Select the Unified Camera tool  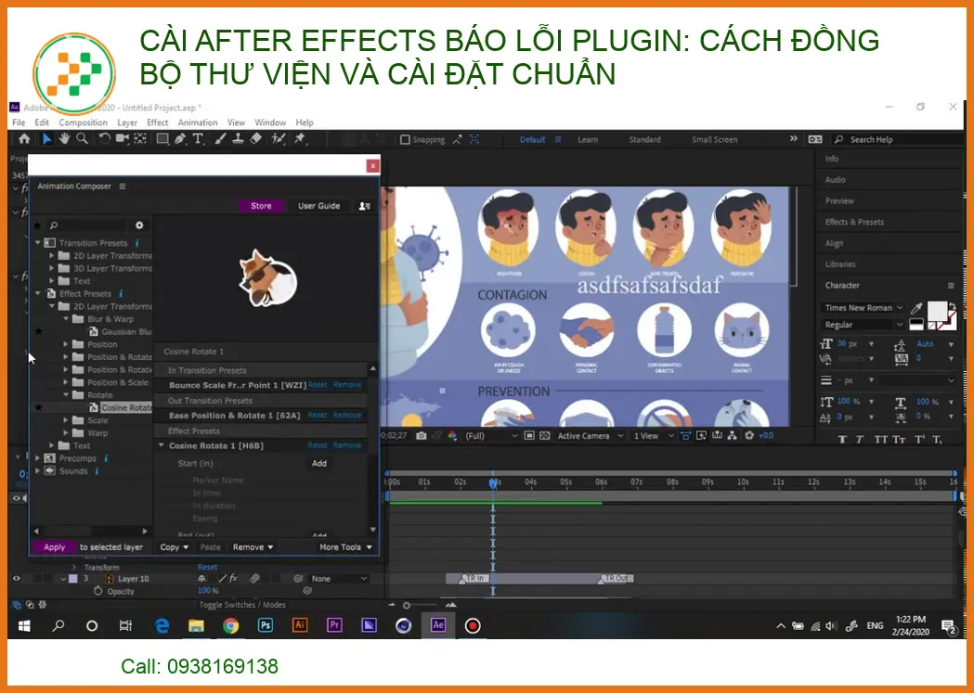click(123, 139)
